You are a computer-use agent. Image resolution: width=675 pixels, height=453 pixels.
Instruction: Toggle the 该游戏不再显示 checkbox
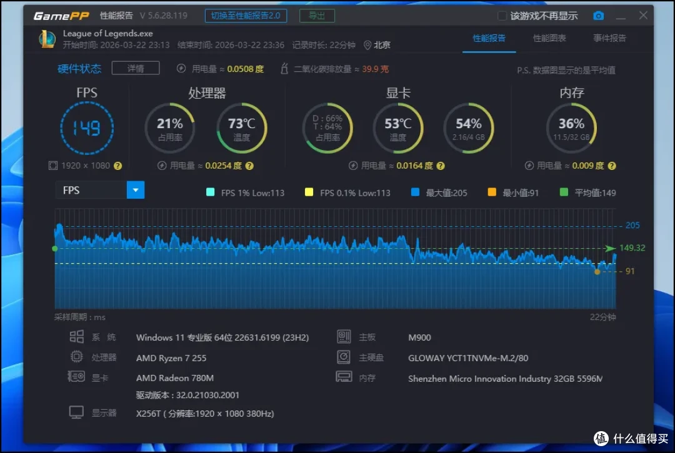(x=501, y=16)
